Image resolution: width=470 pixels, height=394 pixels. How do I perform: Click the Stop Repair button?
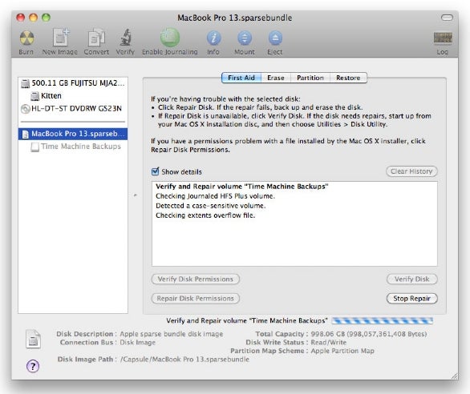click(411, 299)
